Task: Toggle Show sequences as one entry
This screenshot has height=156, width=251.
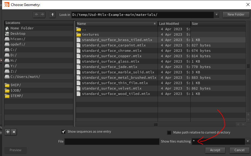Action: tap(64, 132)
